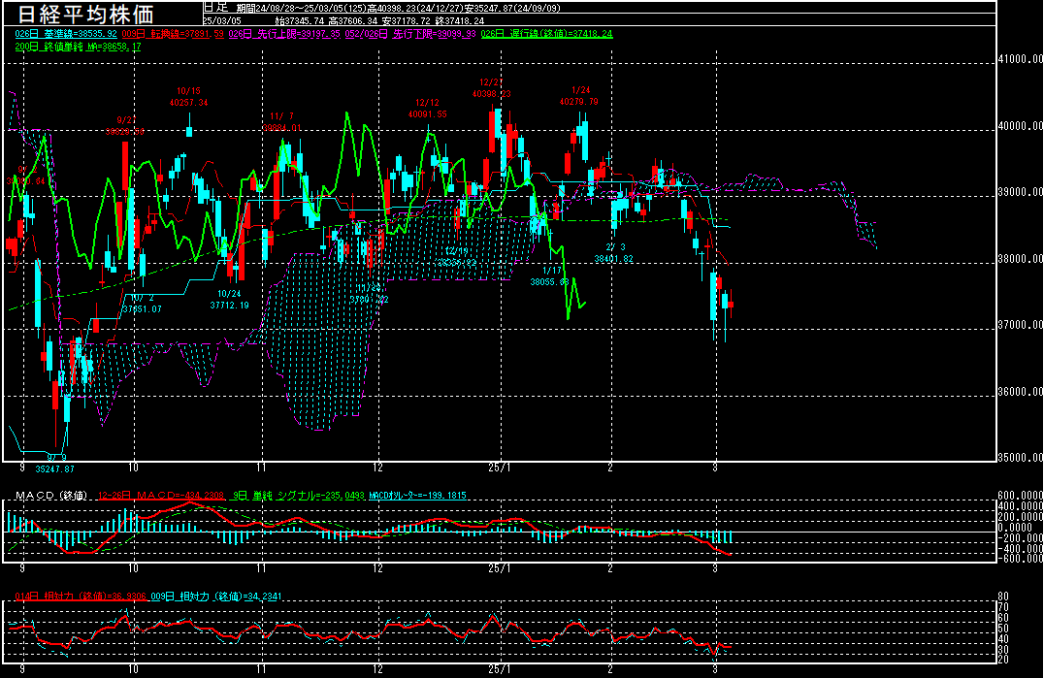Image resolution: width=1044 pixels, height=678 pixels.
Task: Click the 1/17 trough annotation
Action: pos(550,276)
